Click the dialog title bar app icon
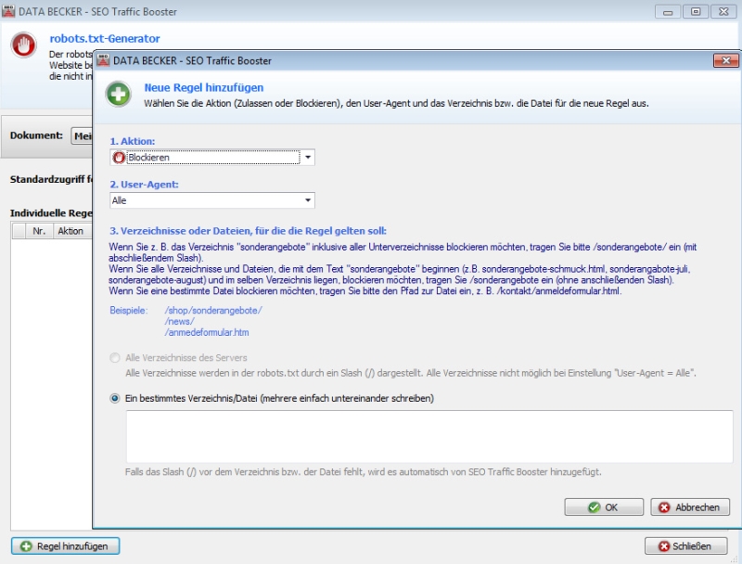The image size is (742, 564). (103, 60)
